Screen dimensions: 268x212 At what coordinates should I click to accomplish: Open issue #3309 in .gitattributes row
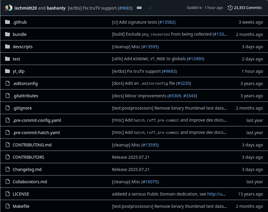point(175,96)
